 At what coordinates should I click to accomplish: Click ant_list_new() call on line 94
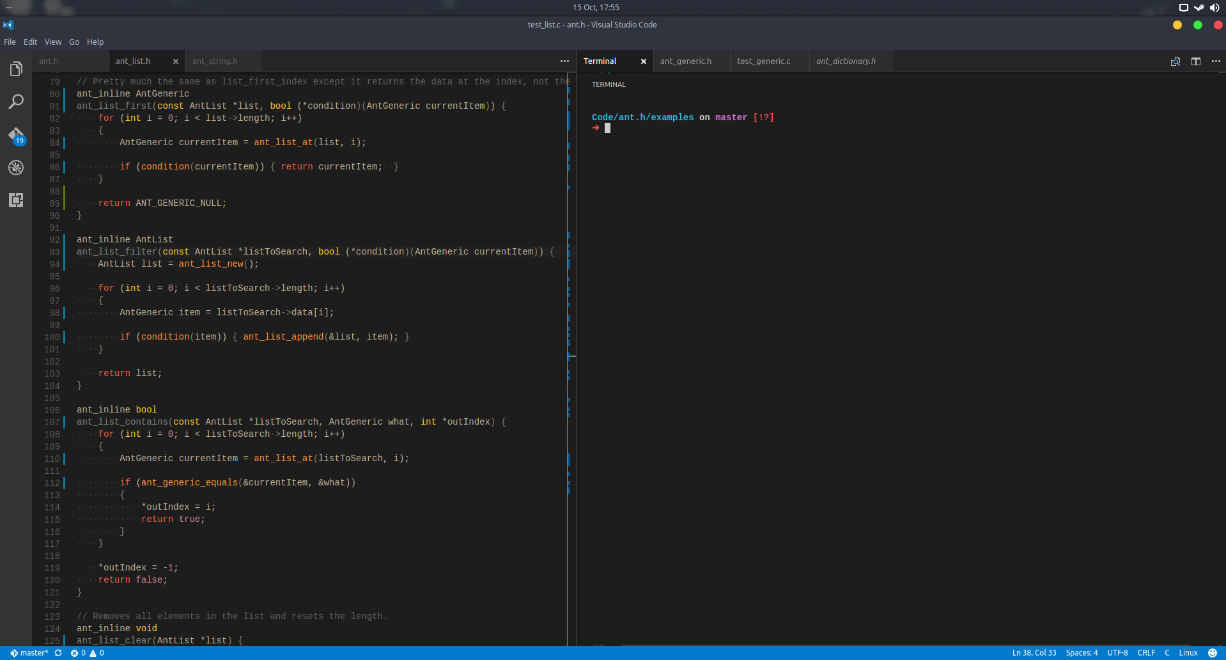(x=219, y=264)
